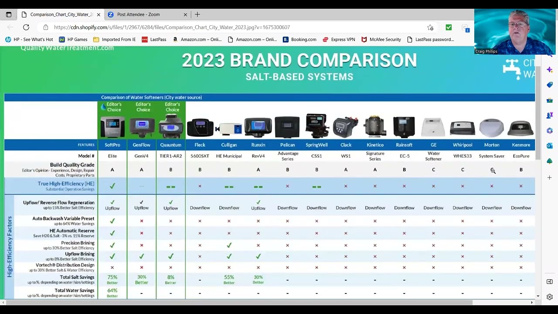The width and height of the screenshot is (558, 314).
Task: Click '2023 BRAND COMPARISON' heading
Action: click(x=299, y=61)
